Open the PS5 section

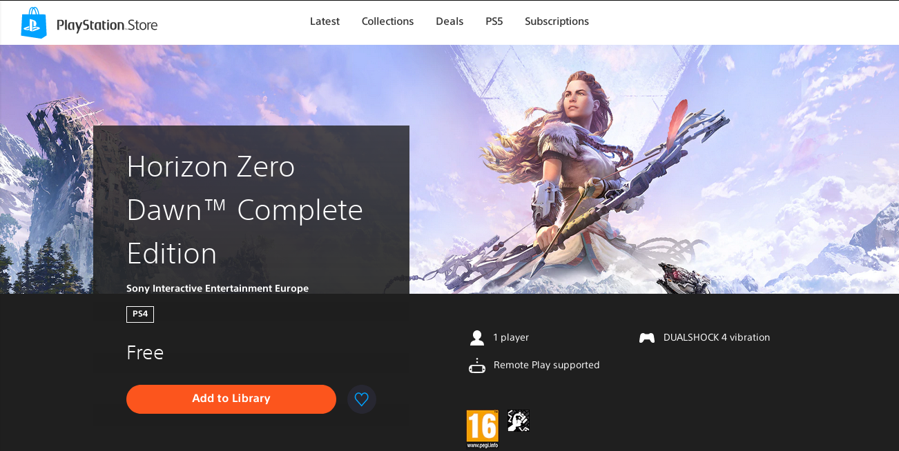494,21
